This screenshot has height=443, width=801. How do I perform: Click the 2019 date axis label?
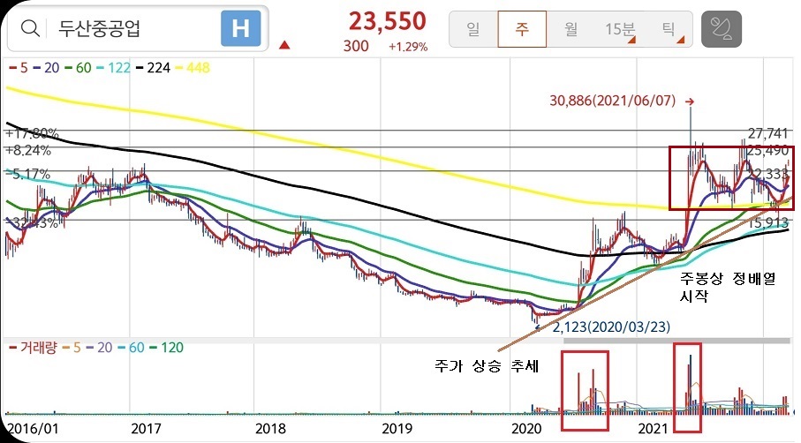pos(397,428)
